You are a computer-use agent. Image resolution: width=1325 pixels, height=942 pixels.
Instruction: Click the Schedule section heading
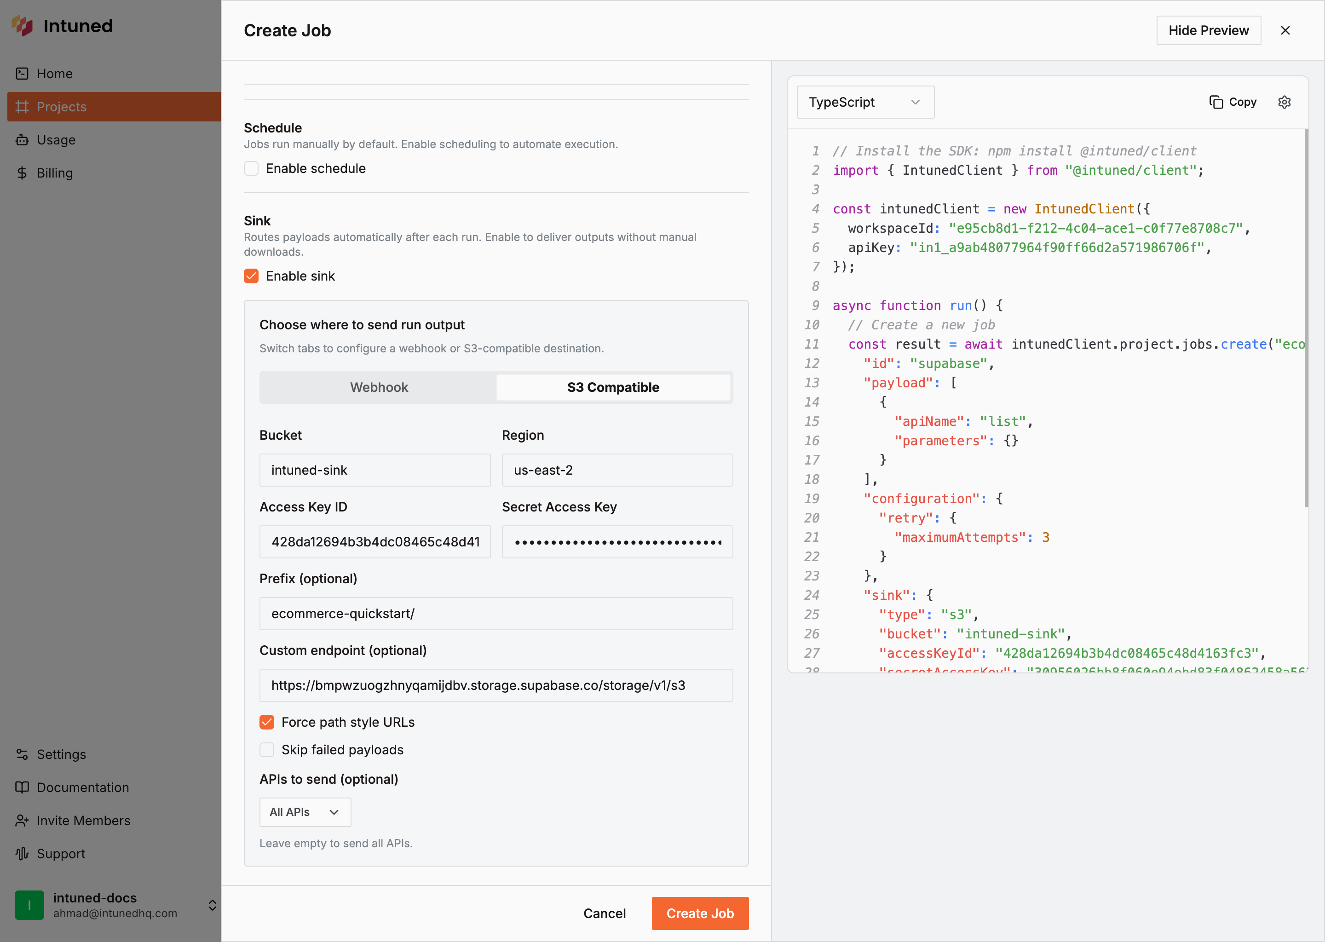click(273, 127)
